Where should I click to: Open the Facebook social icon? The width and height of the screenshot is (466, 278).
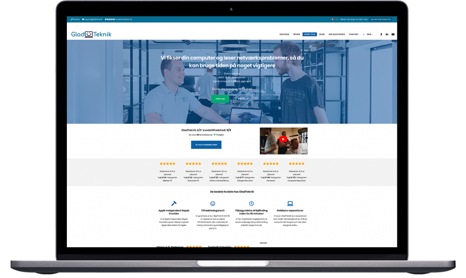(x=381, y=35)
